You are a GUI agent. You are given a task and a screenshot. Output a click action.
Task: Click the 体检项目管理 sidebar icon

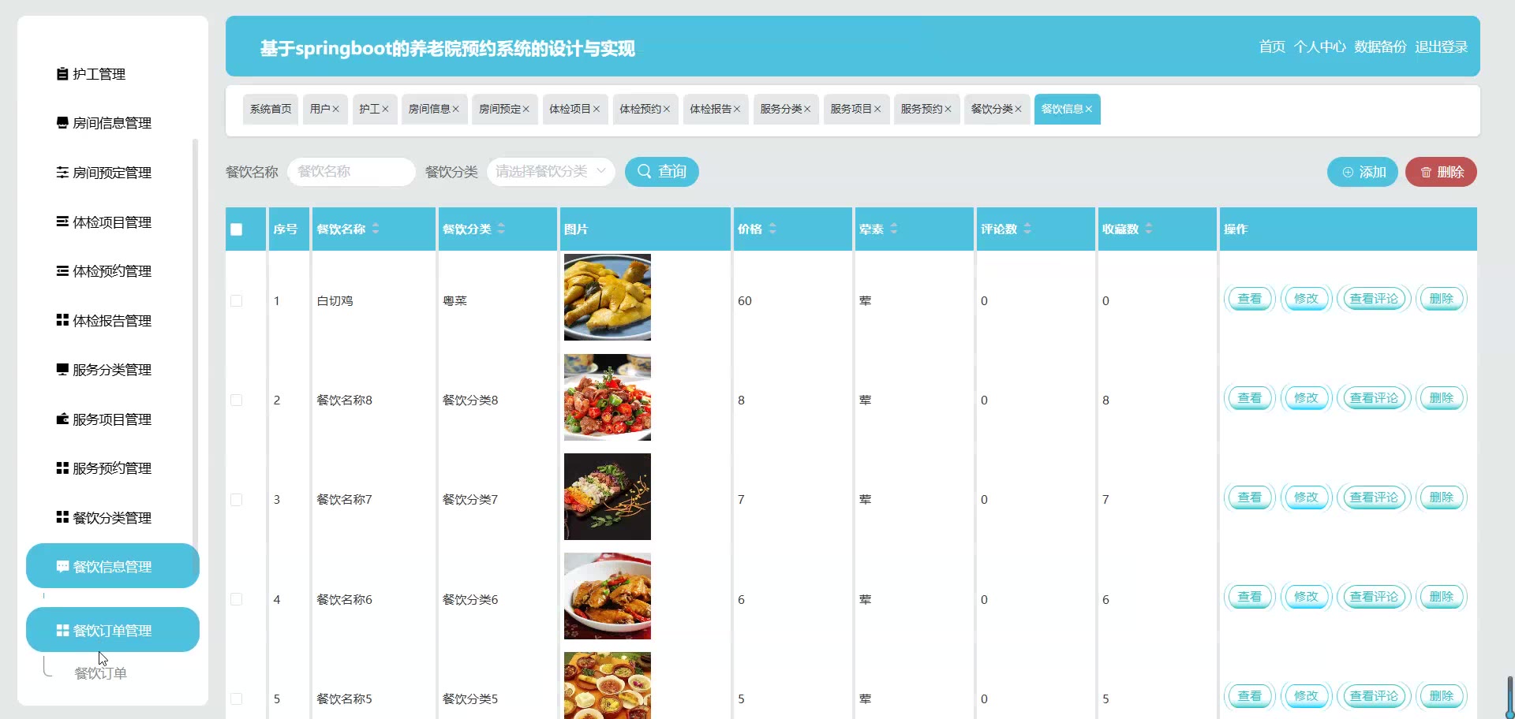click(x=62, y=222)
